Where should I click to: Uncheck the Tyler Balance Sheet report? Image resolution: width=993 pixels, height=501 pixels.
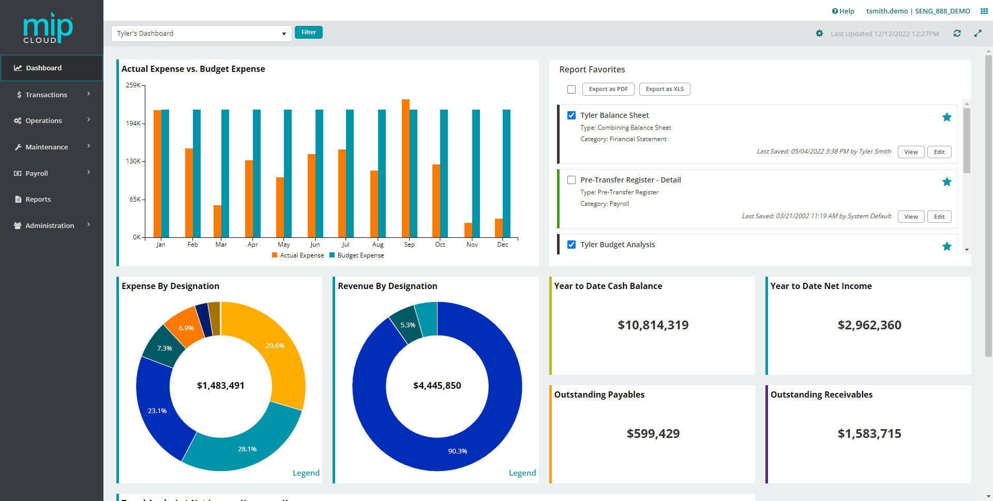click(x=571, y=115)
